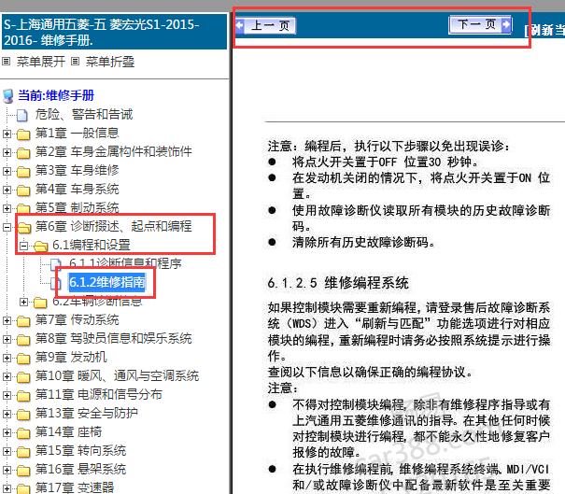The height and width of the screenshot is (494, 565).
Task: Select 第14章 座椅 chapter
Action: pos(68,432)
